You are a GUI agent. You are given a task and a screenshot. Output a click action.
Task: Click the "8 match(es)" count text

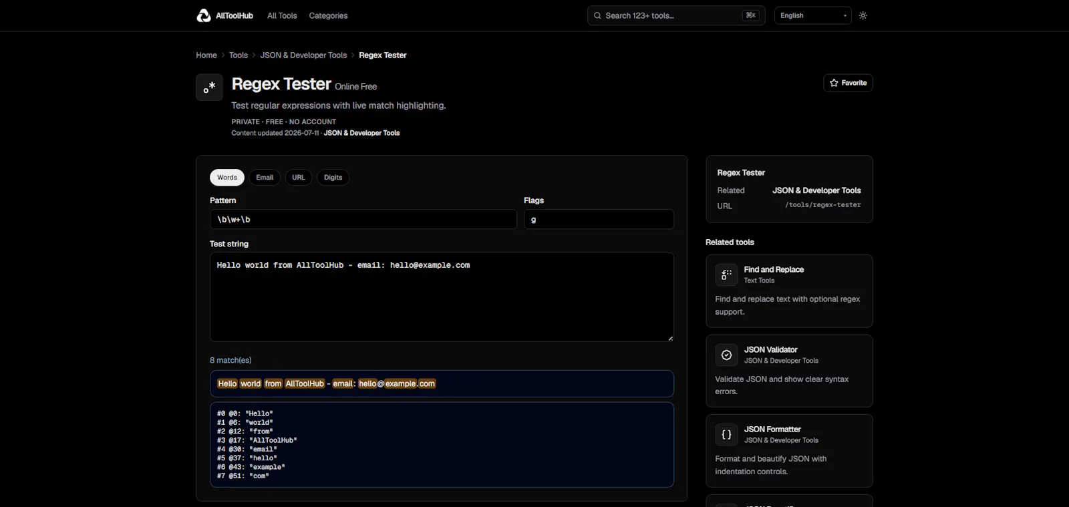pyautogui.click(x=231, y=360)
